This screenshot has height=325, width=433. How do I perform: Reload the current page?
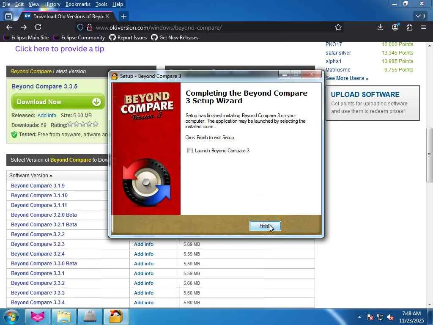[x=38, y=27]
